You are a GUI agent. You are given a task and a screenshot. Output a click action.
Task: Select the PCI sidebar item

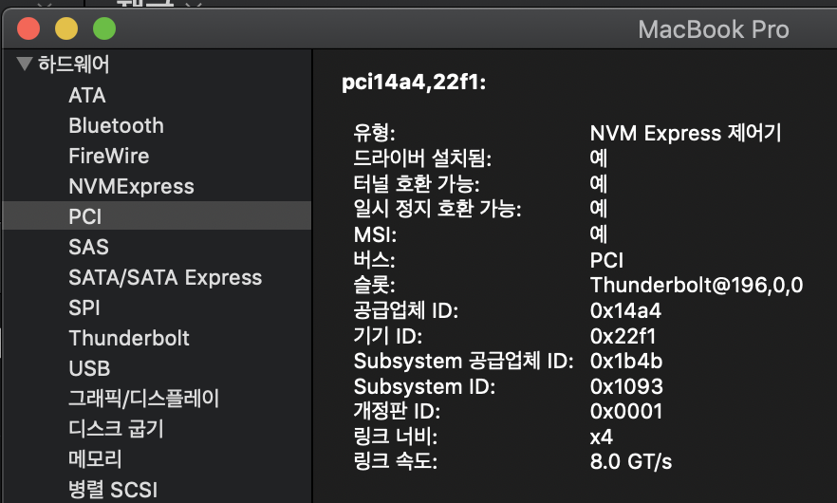157,215
